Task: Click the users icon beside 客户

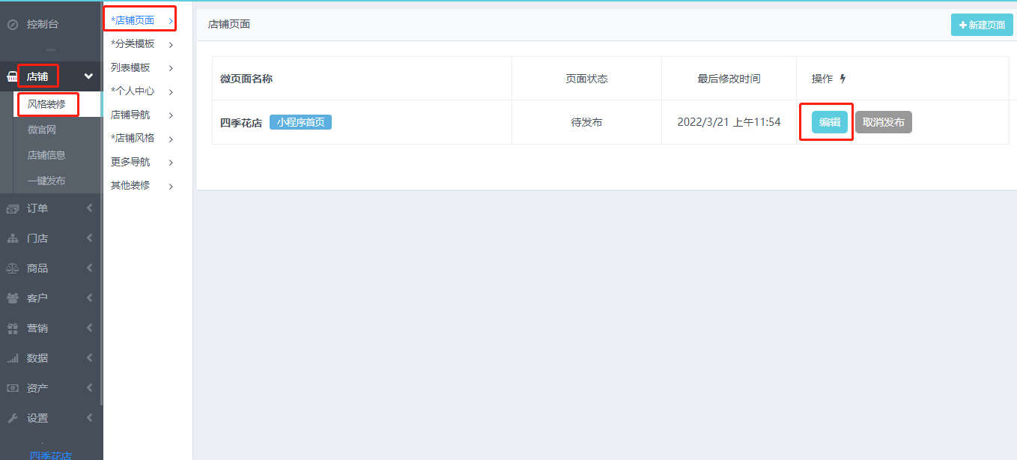Action: coord(12,298)
